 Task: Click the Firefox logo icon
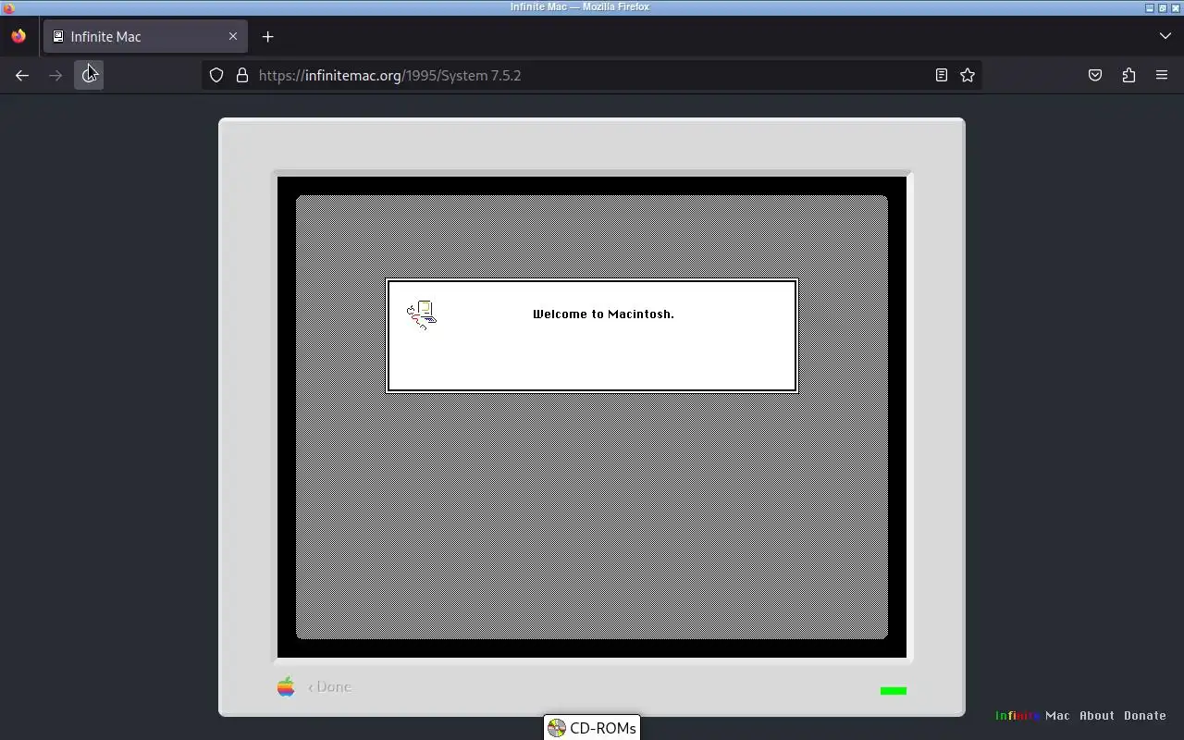(x=18, y=37)
